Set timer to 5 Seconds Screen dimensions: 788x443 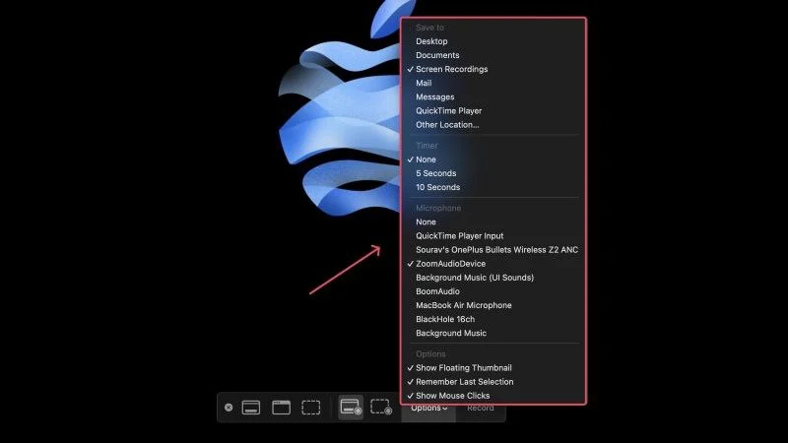[436, 173]
